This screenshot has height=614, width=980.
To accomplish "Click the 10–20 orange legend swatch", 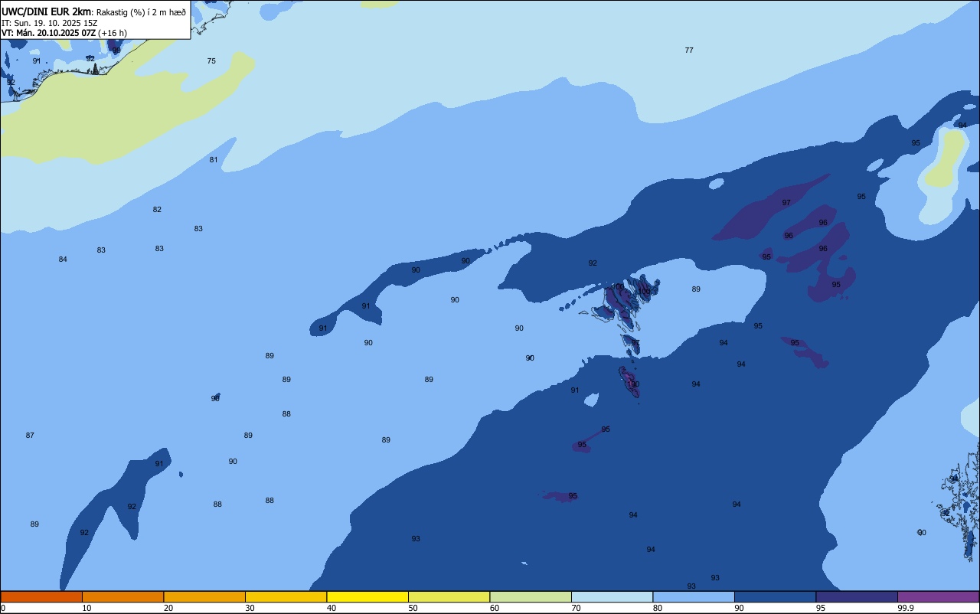I will (x=122, y=596).
